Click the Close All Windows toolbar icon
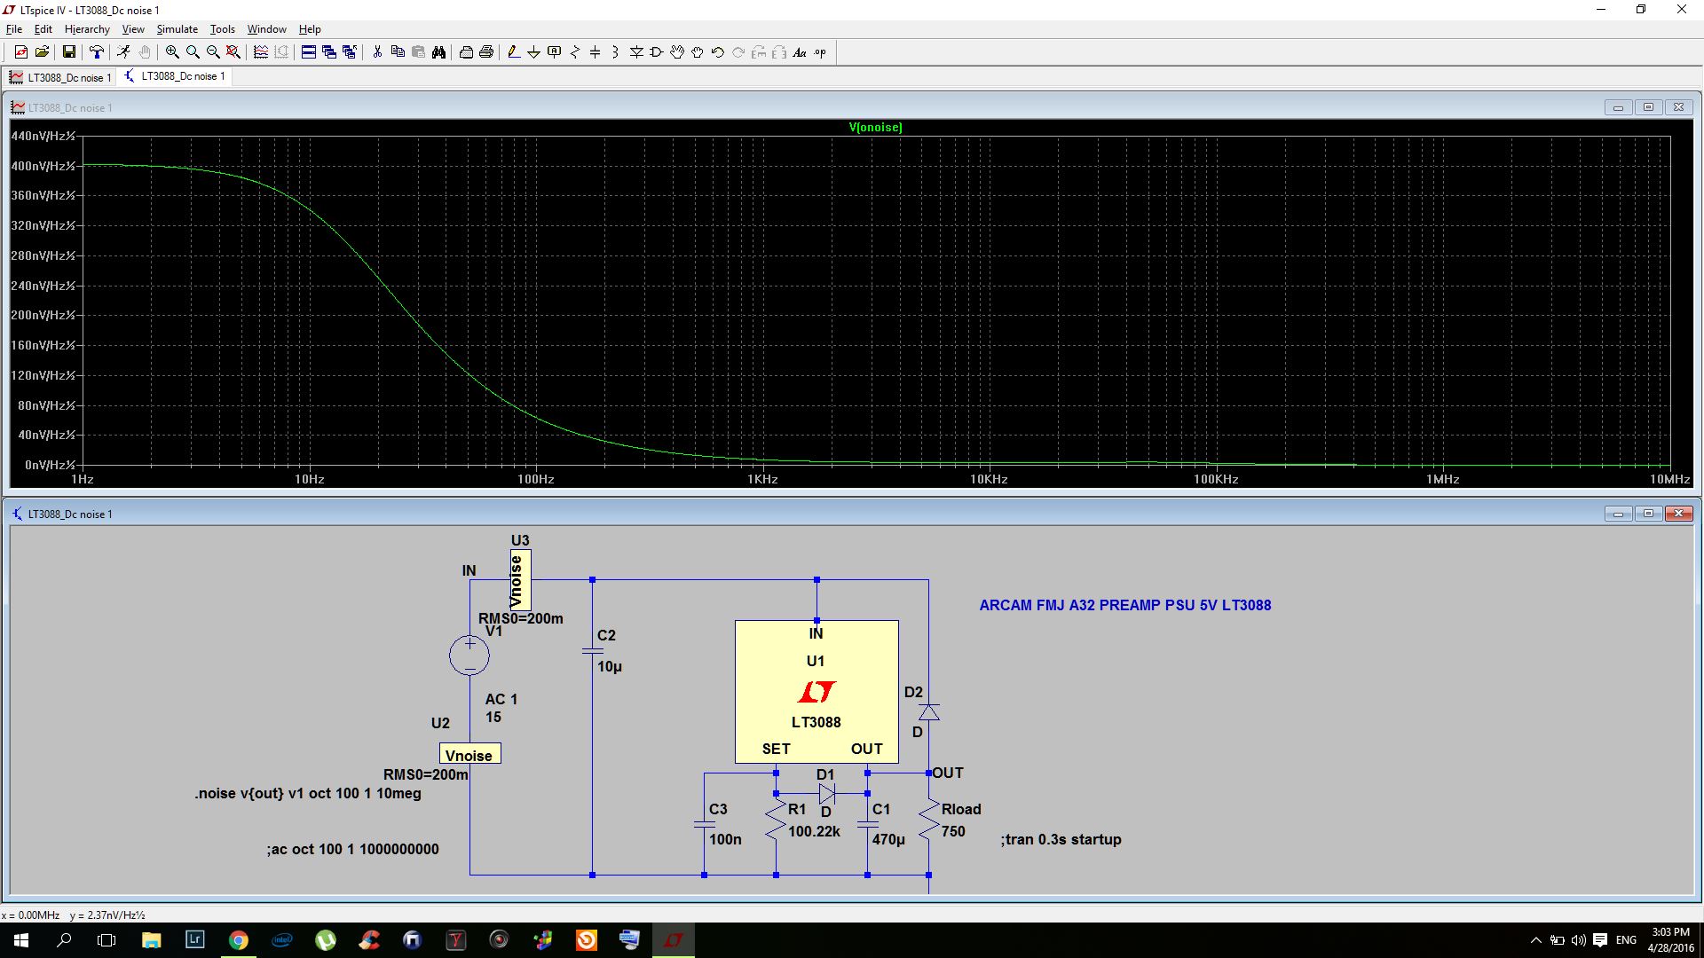This screenshot has height=958, width=1704. (x=350, y=52)
